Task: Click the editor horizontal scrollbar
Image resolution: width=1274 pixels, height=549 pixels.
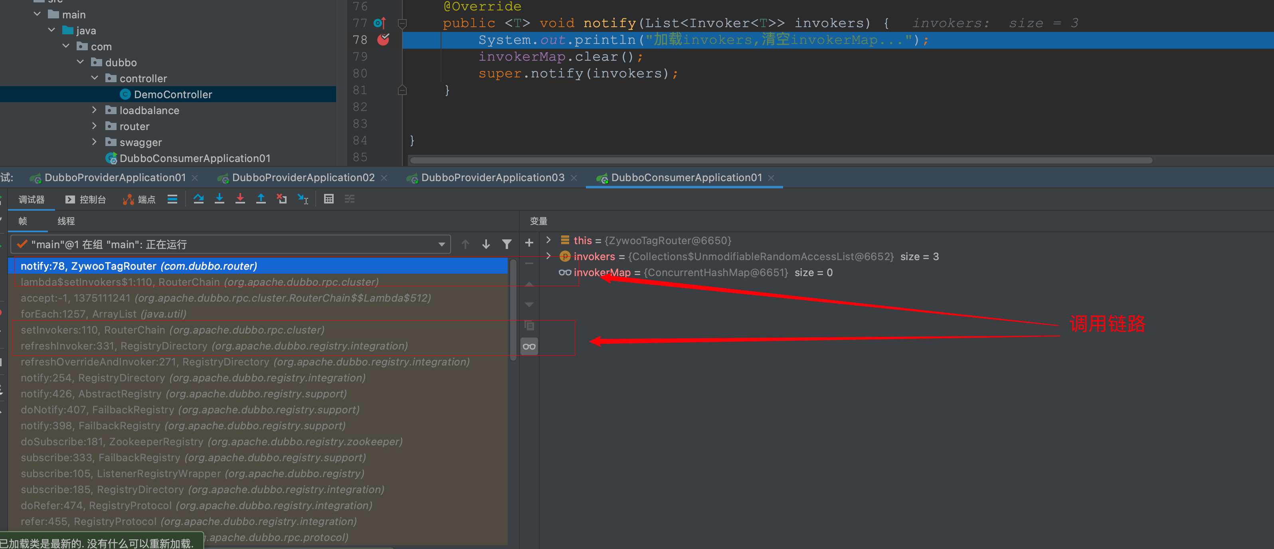Action: (x=781, y=160)
